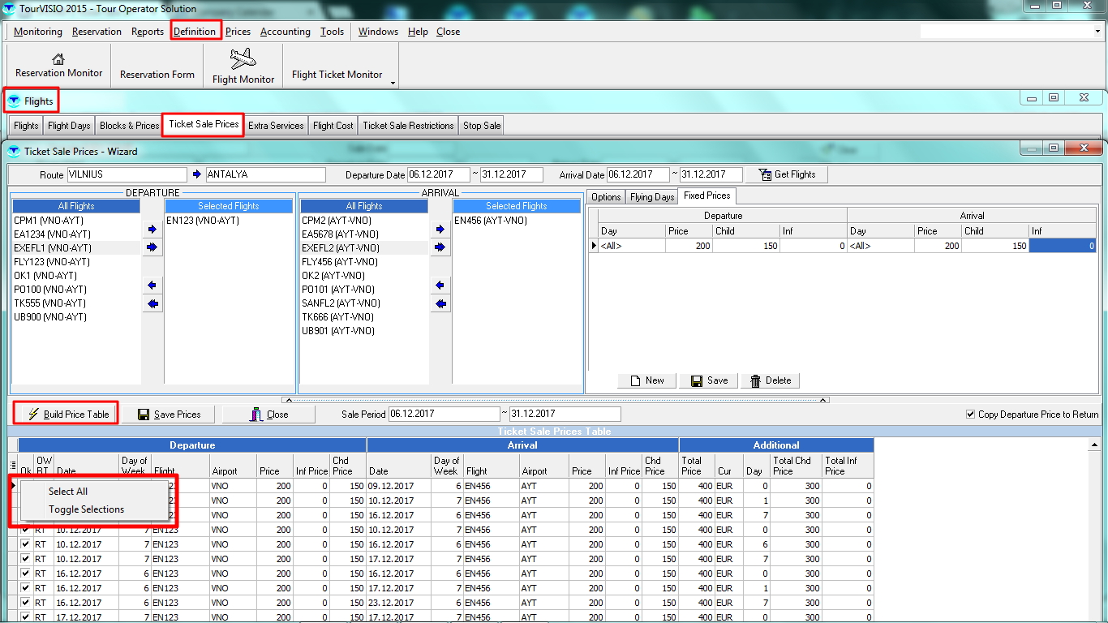This screenshot has height=623, width=1108.
Task: Open the grid column selector icon beside Ok header
Action: coord(13,466)
